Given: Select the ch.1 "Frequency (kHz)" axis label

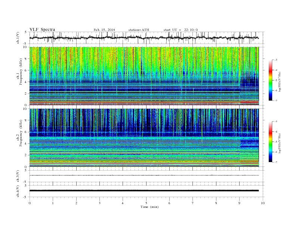Looking at the screenshot, I should click(x=21, y=71).
